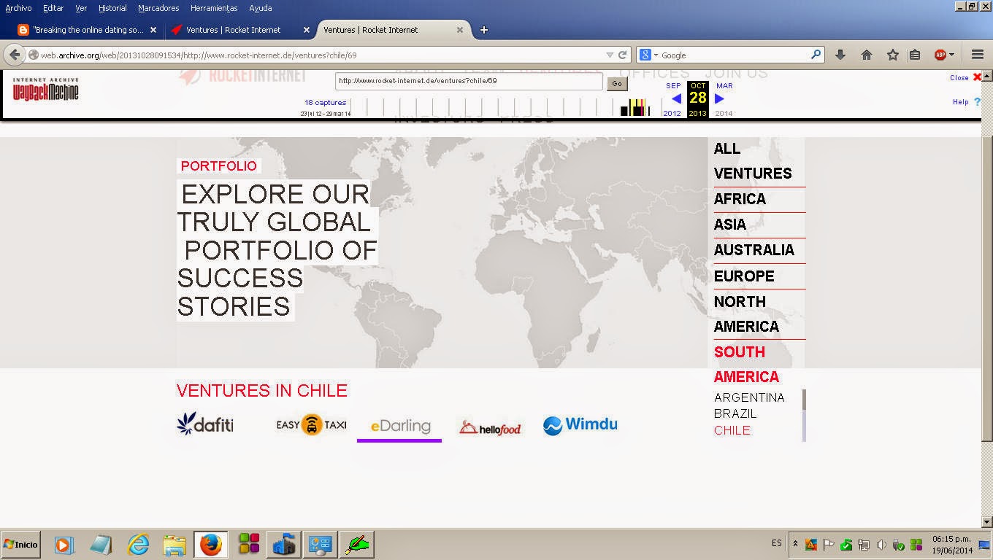Screen dimensions: 993x560
Task: Switch to "Breaking the online dating" tab
Action: click(x=88, y=30)
